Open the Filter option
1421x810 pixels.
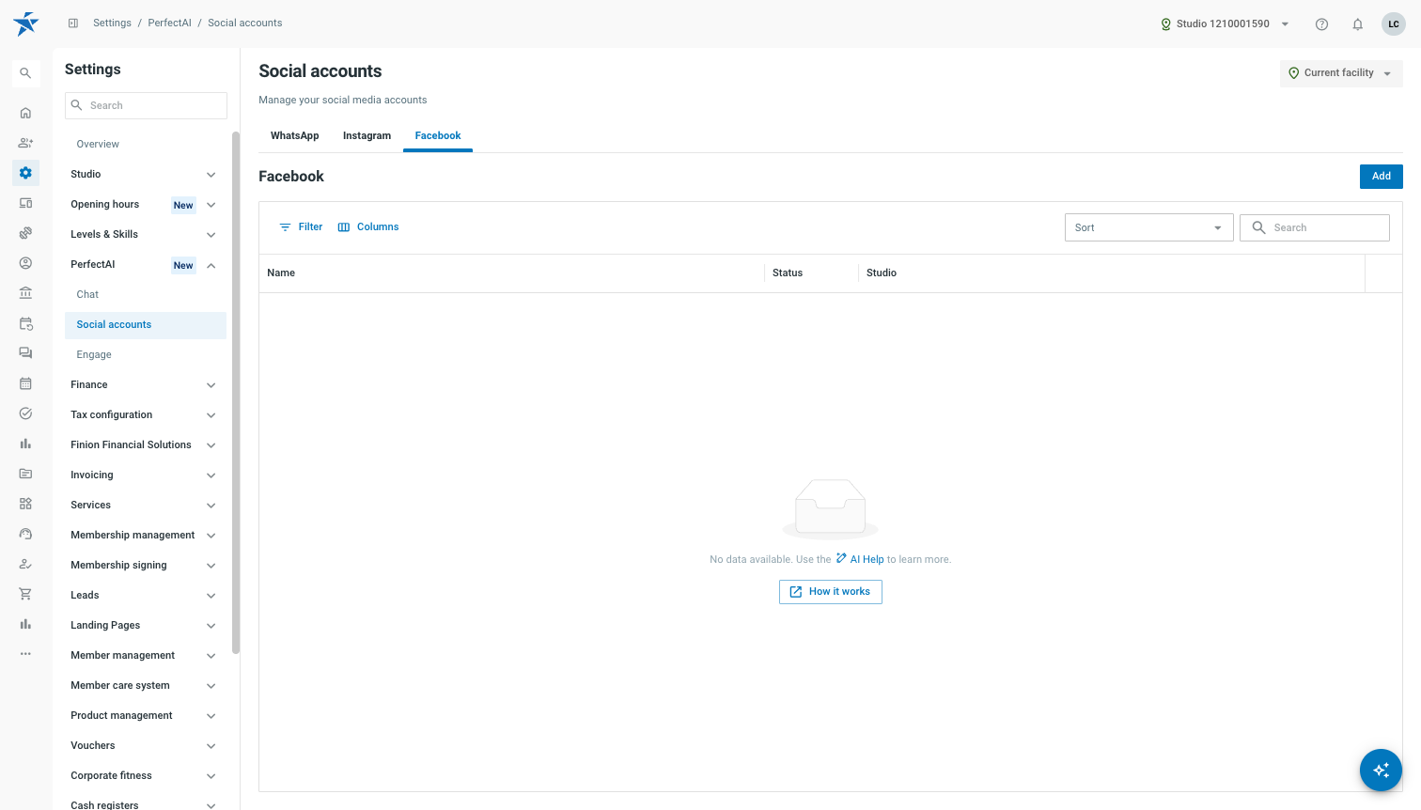point(301,226)
